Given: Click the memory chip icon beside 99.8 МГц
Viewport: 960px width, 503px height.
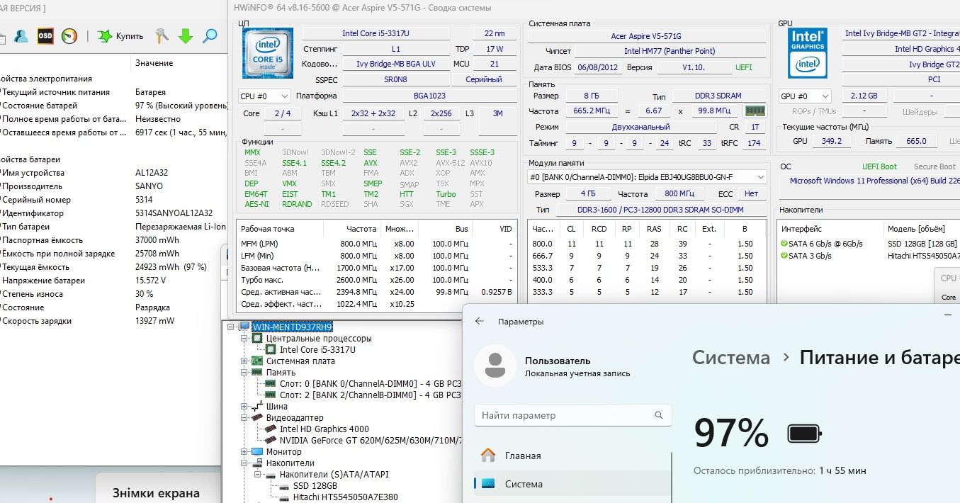Looking at the screenshot, I should tap(754, 111).
